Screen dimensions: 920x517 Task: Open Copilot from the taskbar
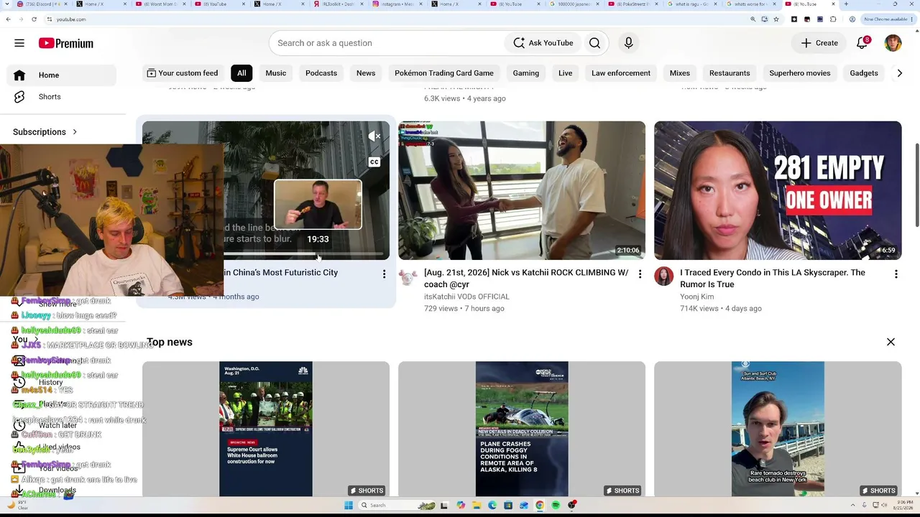click(x=461, y=506)
